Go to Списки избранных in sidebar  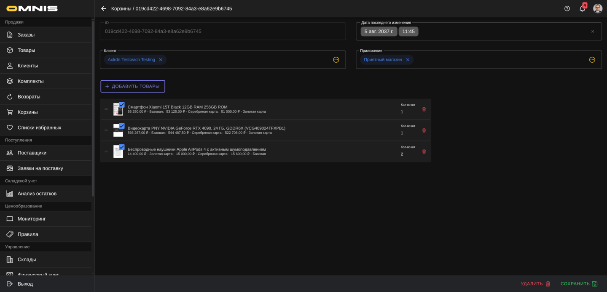[x=39, y=127]
